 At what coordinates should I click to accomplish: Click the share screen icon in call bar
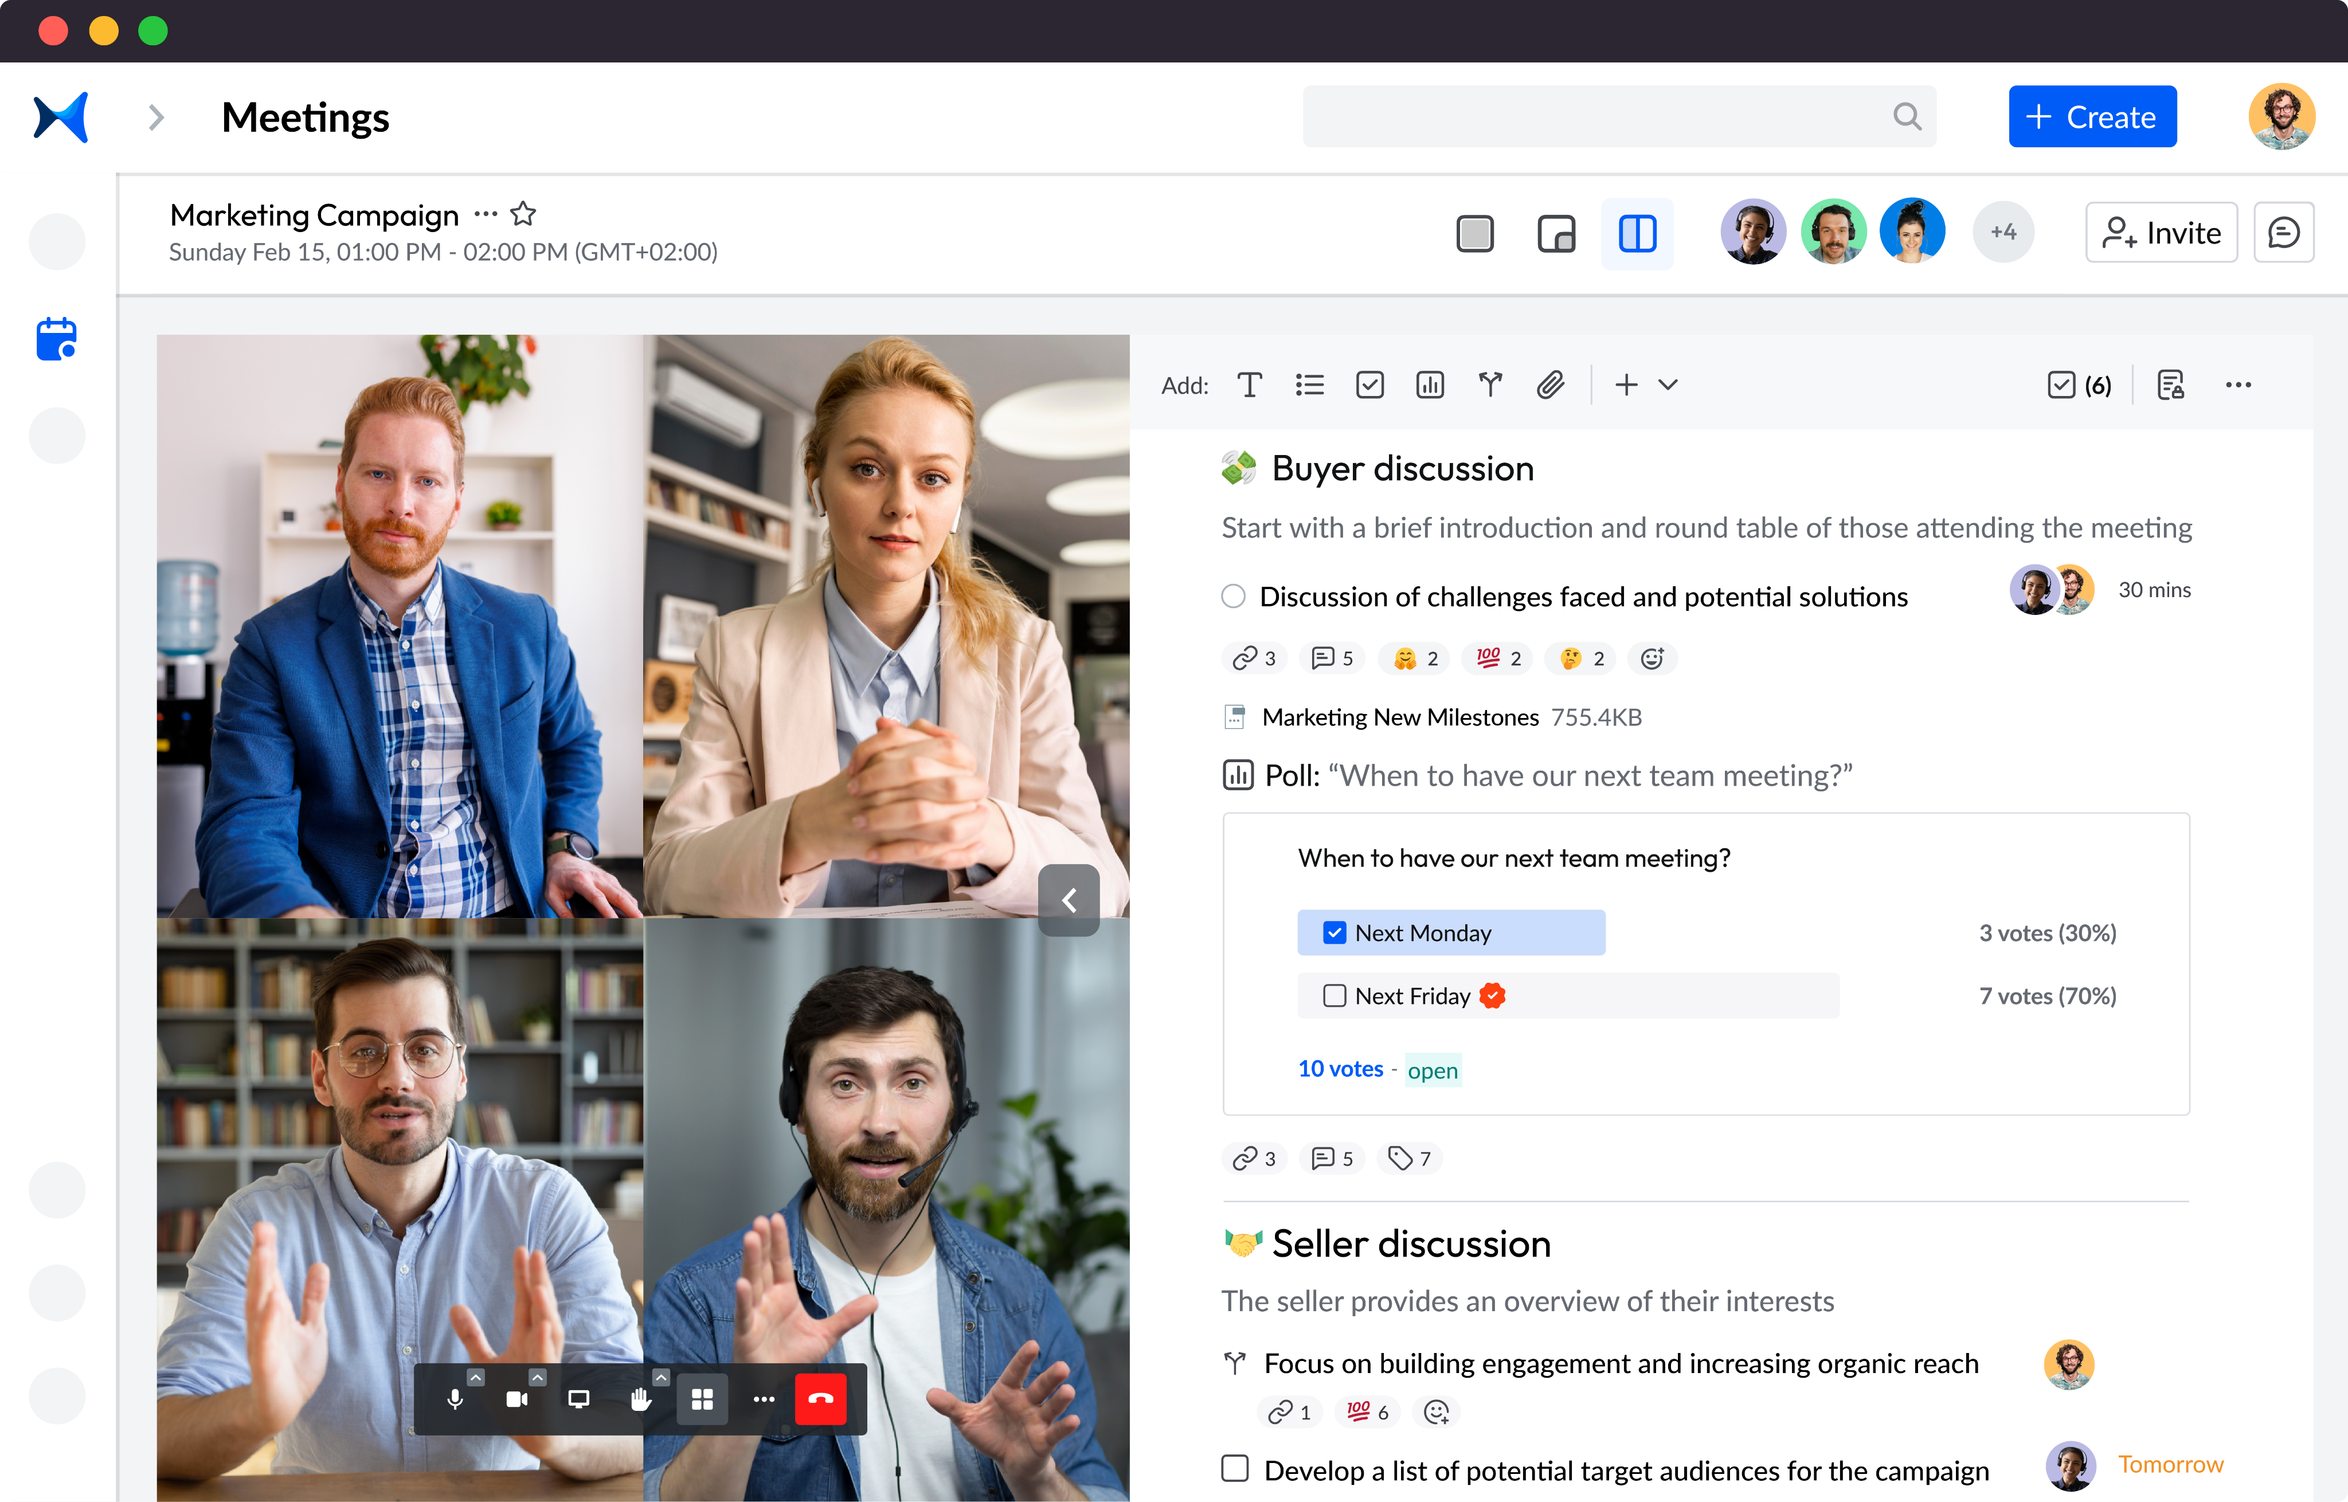578,1399
